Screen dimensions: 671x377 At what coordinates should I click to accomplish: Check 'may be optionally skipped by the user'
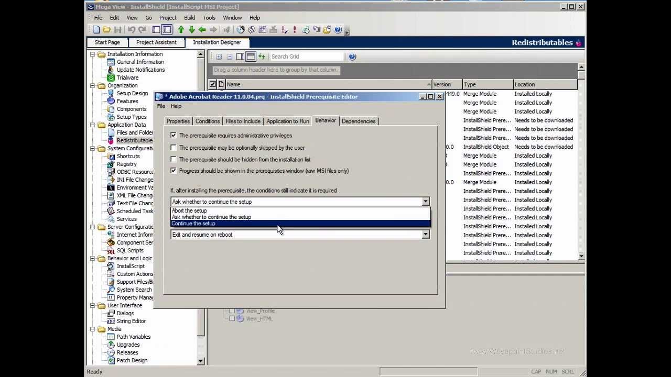coord(174,148)
